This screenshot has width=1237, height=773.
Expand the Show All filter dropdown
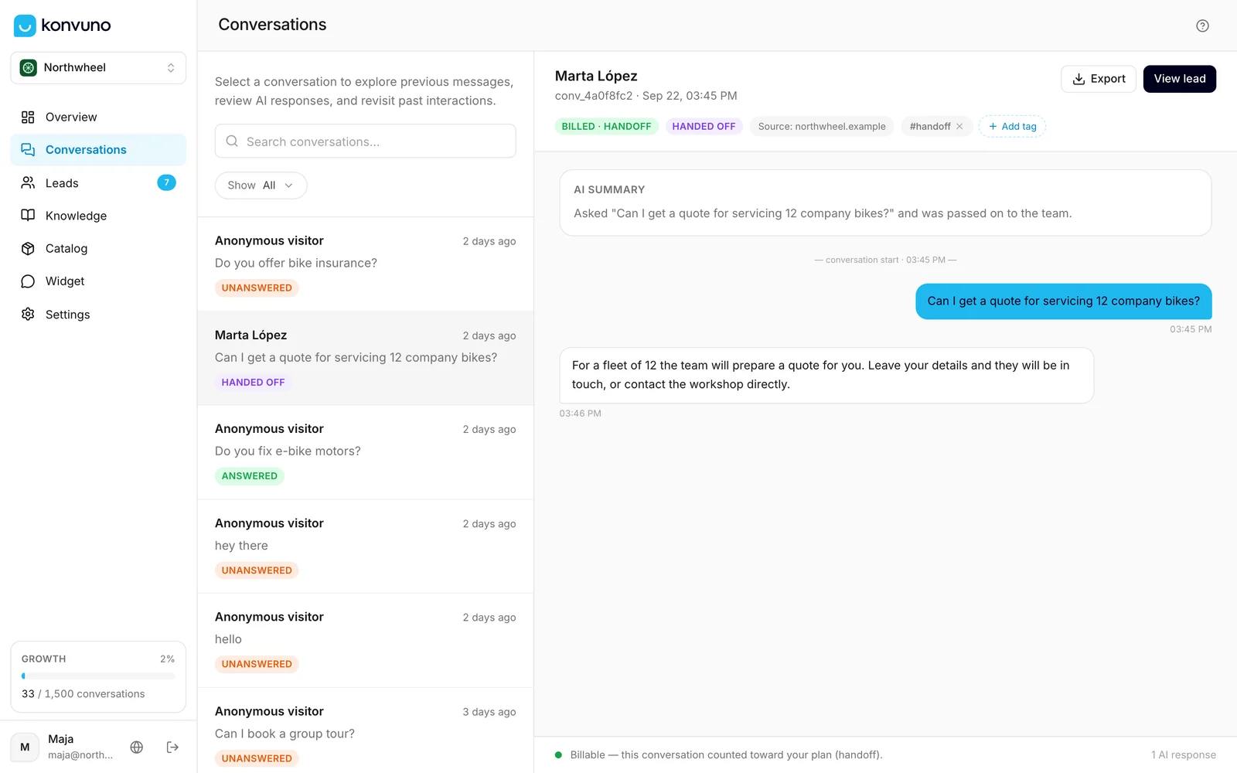tap(261, 186)
